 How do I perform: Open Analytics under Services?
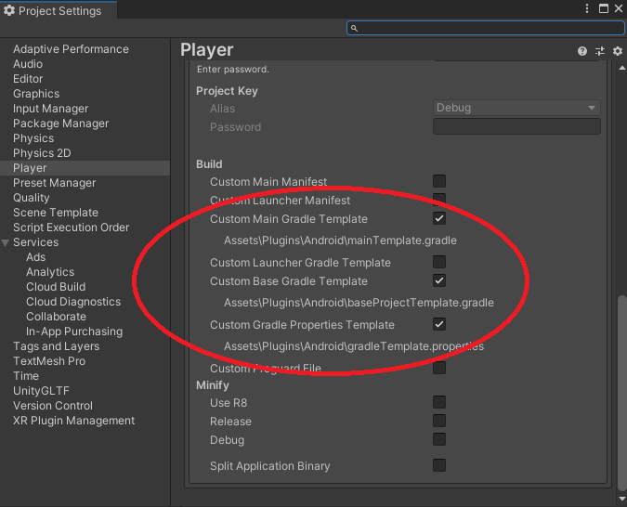tap(50, 272)
